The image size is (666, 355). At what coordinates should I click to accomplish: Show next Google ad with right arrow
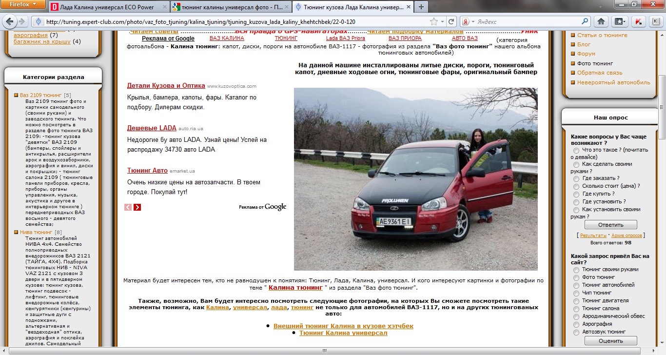137,207
